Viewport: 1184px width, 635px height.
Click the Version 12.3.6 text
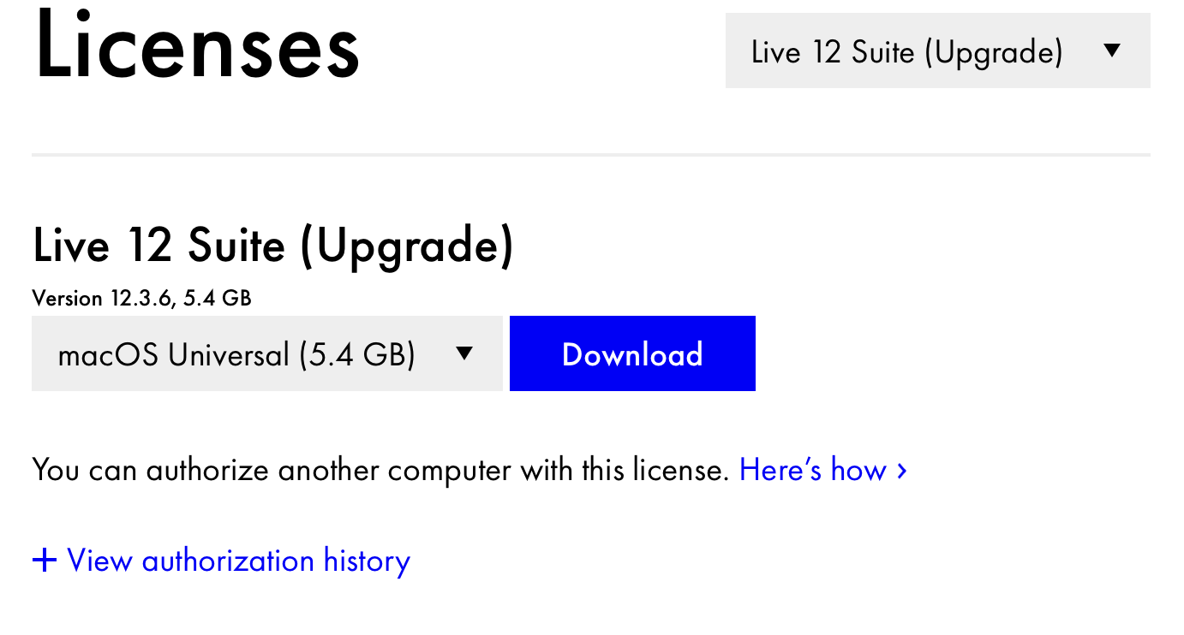[141, 298]
